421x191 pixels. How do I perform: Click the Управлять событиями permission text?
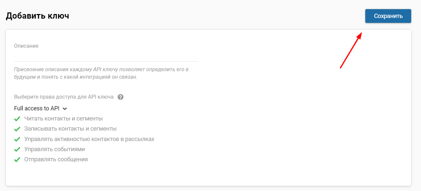[54, 149]
